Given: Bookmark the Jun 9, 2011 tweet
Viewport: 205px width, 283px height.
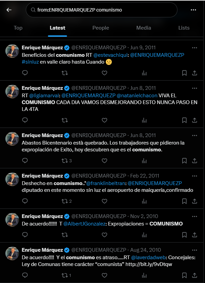Looking at the screenshot, I should [x=184, y=73].
